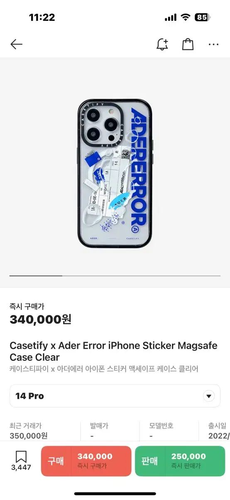Tap the Ader Error phone case product image
This screenshot has width=230, height=500.
click(115, 173)
